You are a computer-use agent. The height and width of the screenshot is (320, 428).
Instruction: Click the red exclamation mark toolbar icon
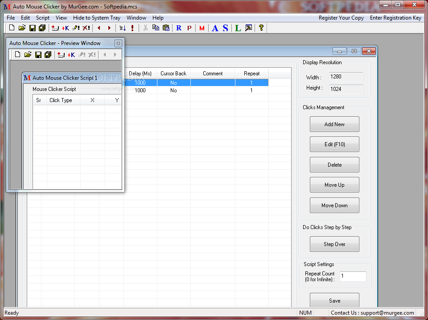tap(132, 28)
